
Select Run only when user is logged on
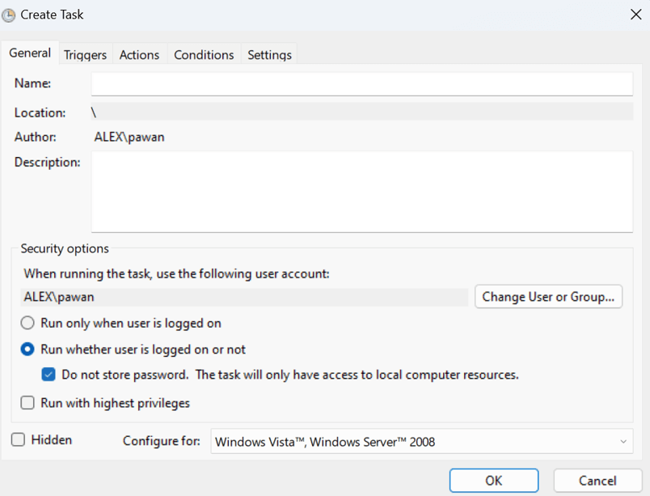tap(27, 323)
